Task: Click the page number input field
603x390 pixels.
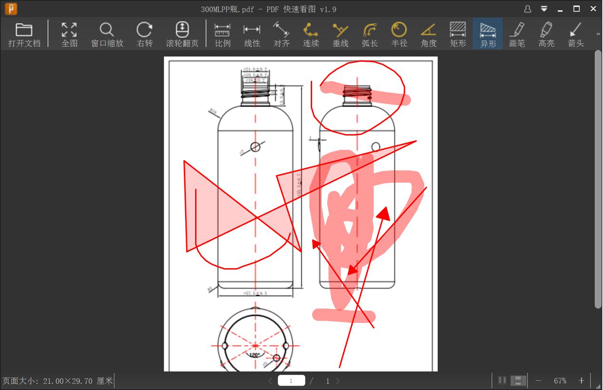Action: (291, 380)
